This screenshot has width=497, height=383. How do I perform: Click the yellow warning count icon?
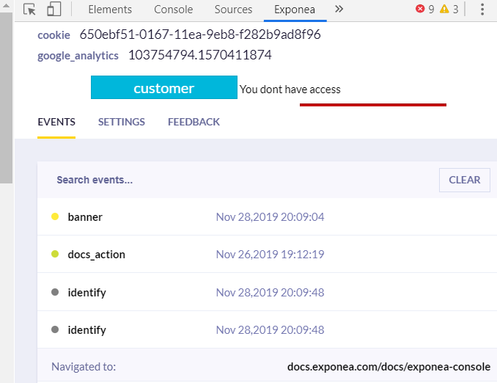click(444, 9)
